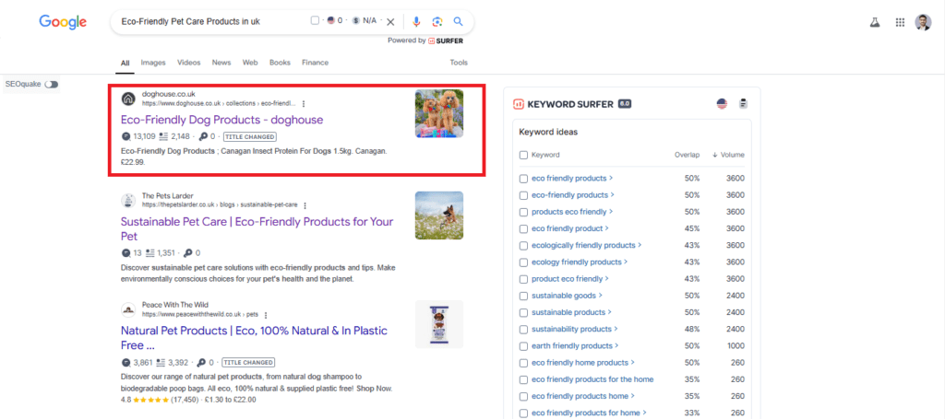
Task: Click the magnifying glass search button
Action: [x=458, y=21]
